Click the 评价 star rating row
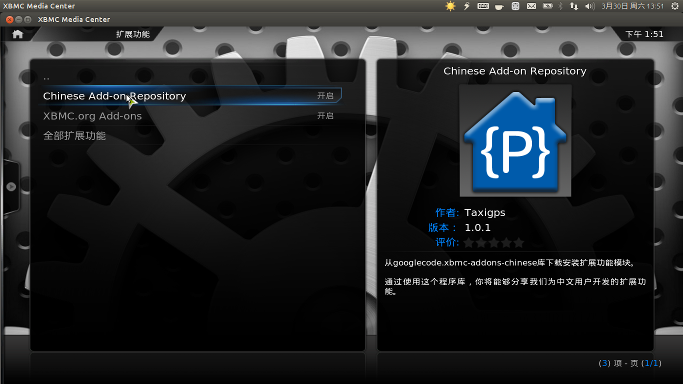The height and width of the screenshot is (384, 683). [x=493, y=242]
